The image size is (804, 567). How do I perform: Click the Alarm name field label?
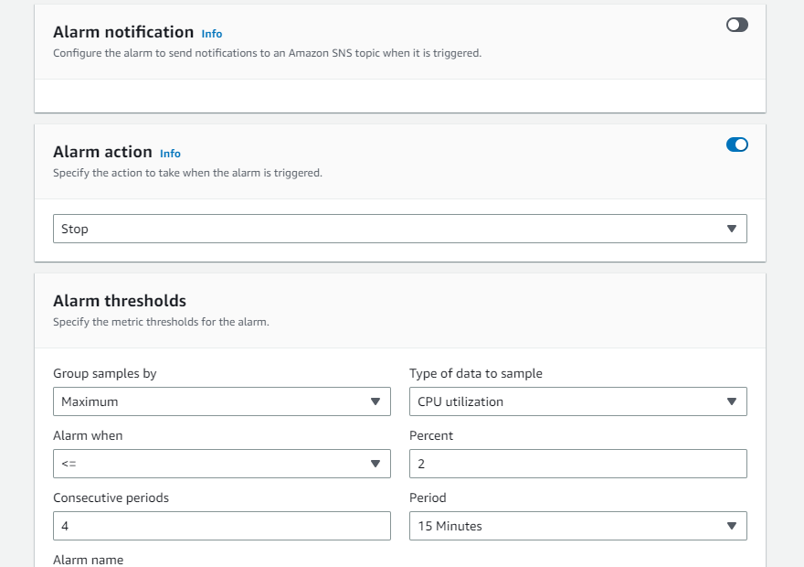point(88,560)
